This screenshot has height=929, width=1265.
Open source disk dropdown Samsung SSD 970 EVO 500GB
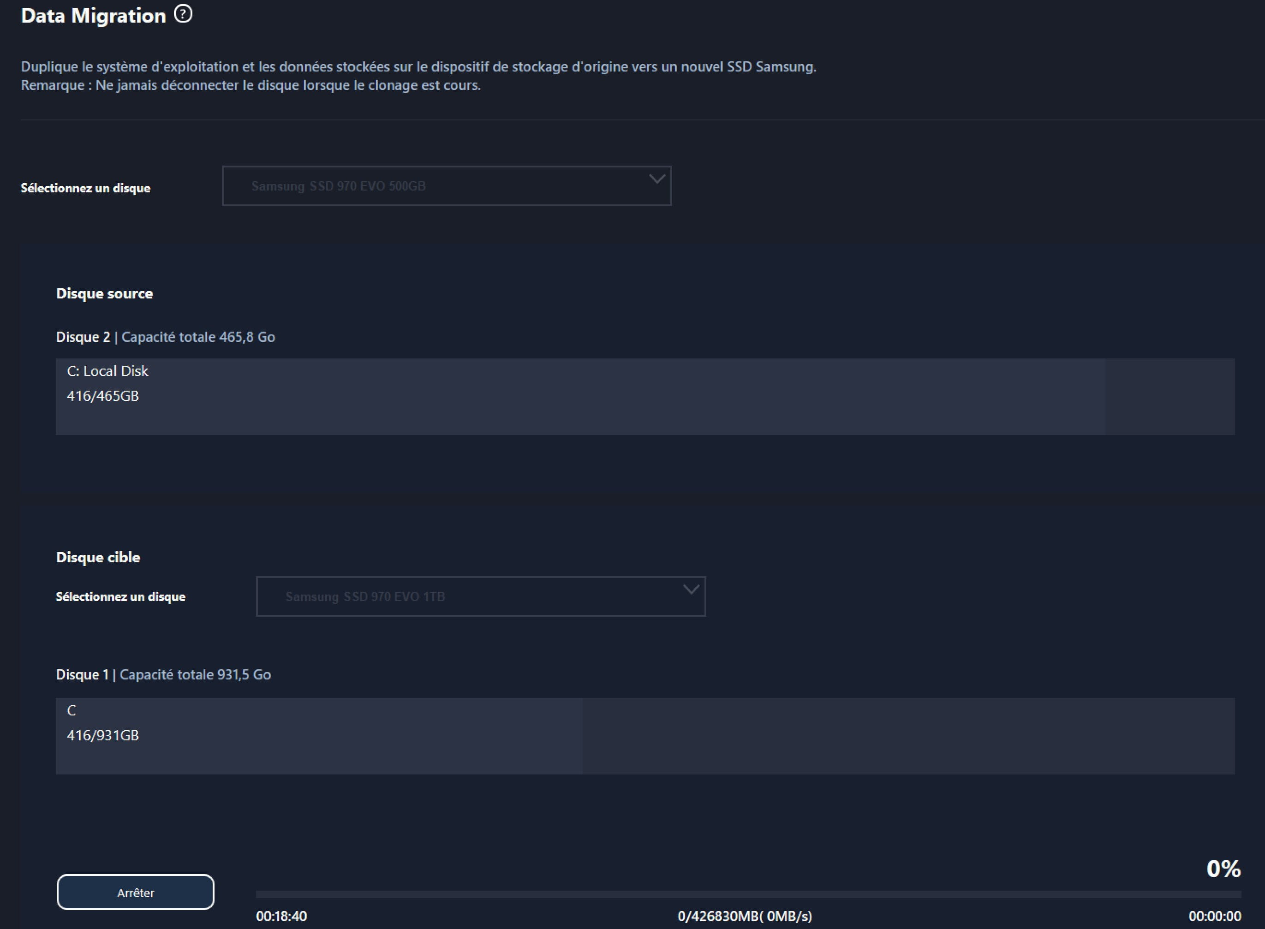tap(447, 185)
